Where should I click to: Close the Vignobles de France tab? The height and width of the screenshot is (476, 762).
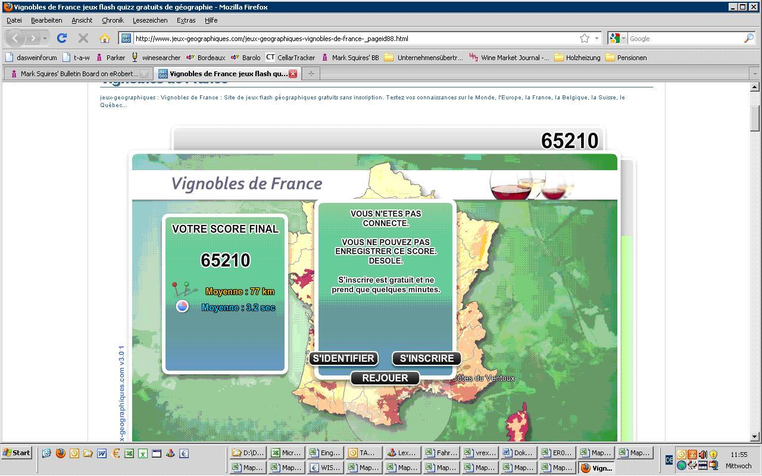pos(293,74)
